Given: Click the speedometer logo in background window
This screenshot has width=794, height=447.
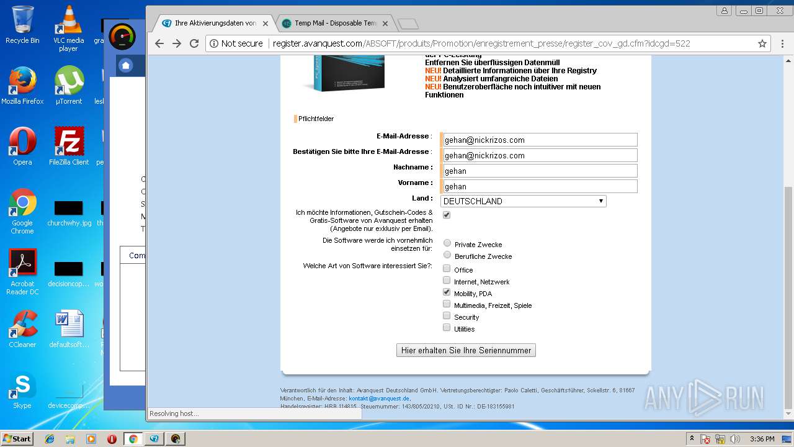Looking at the screenshot, I should coord(122,36).
